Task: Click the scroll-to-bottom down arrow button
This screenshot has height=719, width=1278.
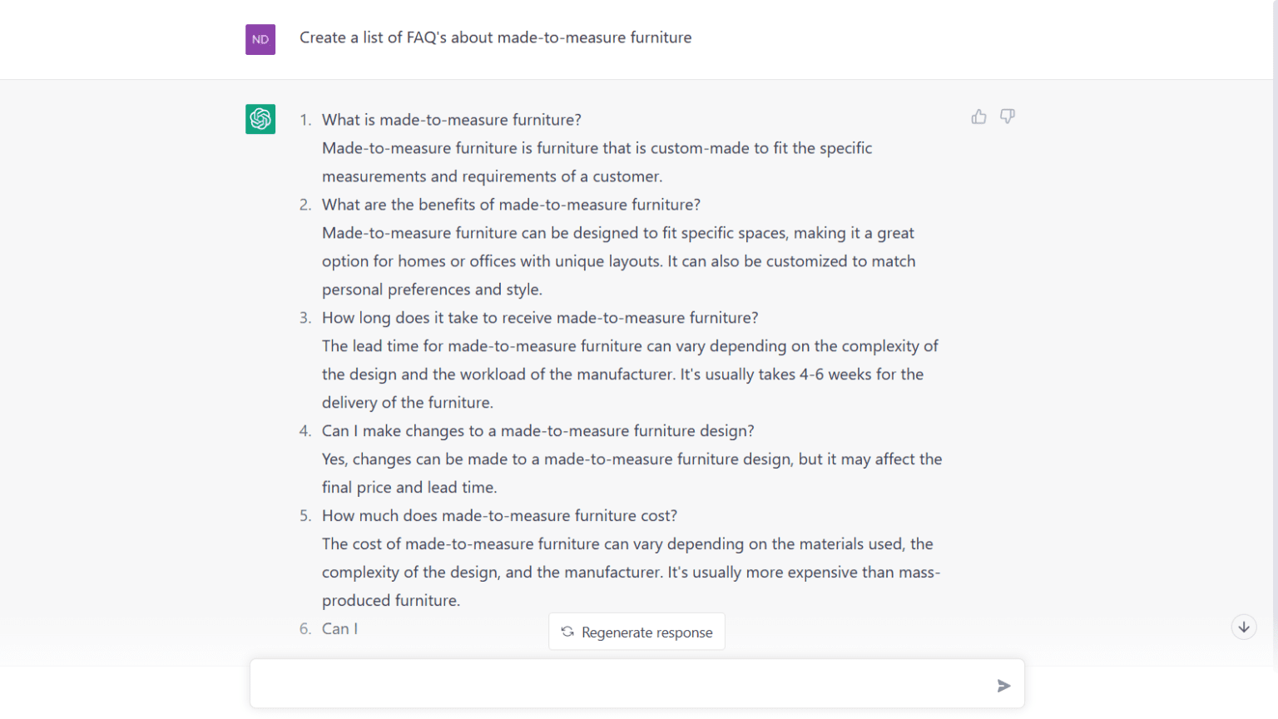Action: pos(1244,627)
